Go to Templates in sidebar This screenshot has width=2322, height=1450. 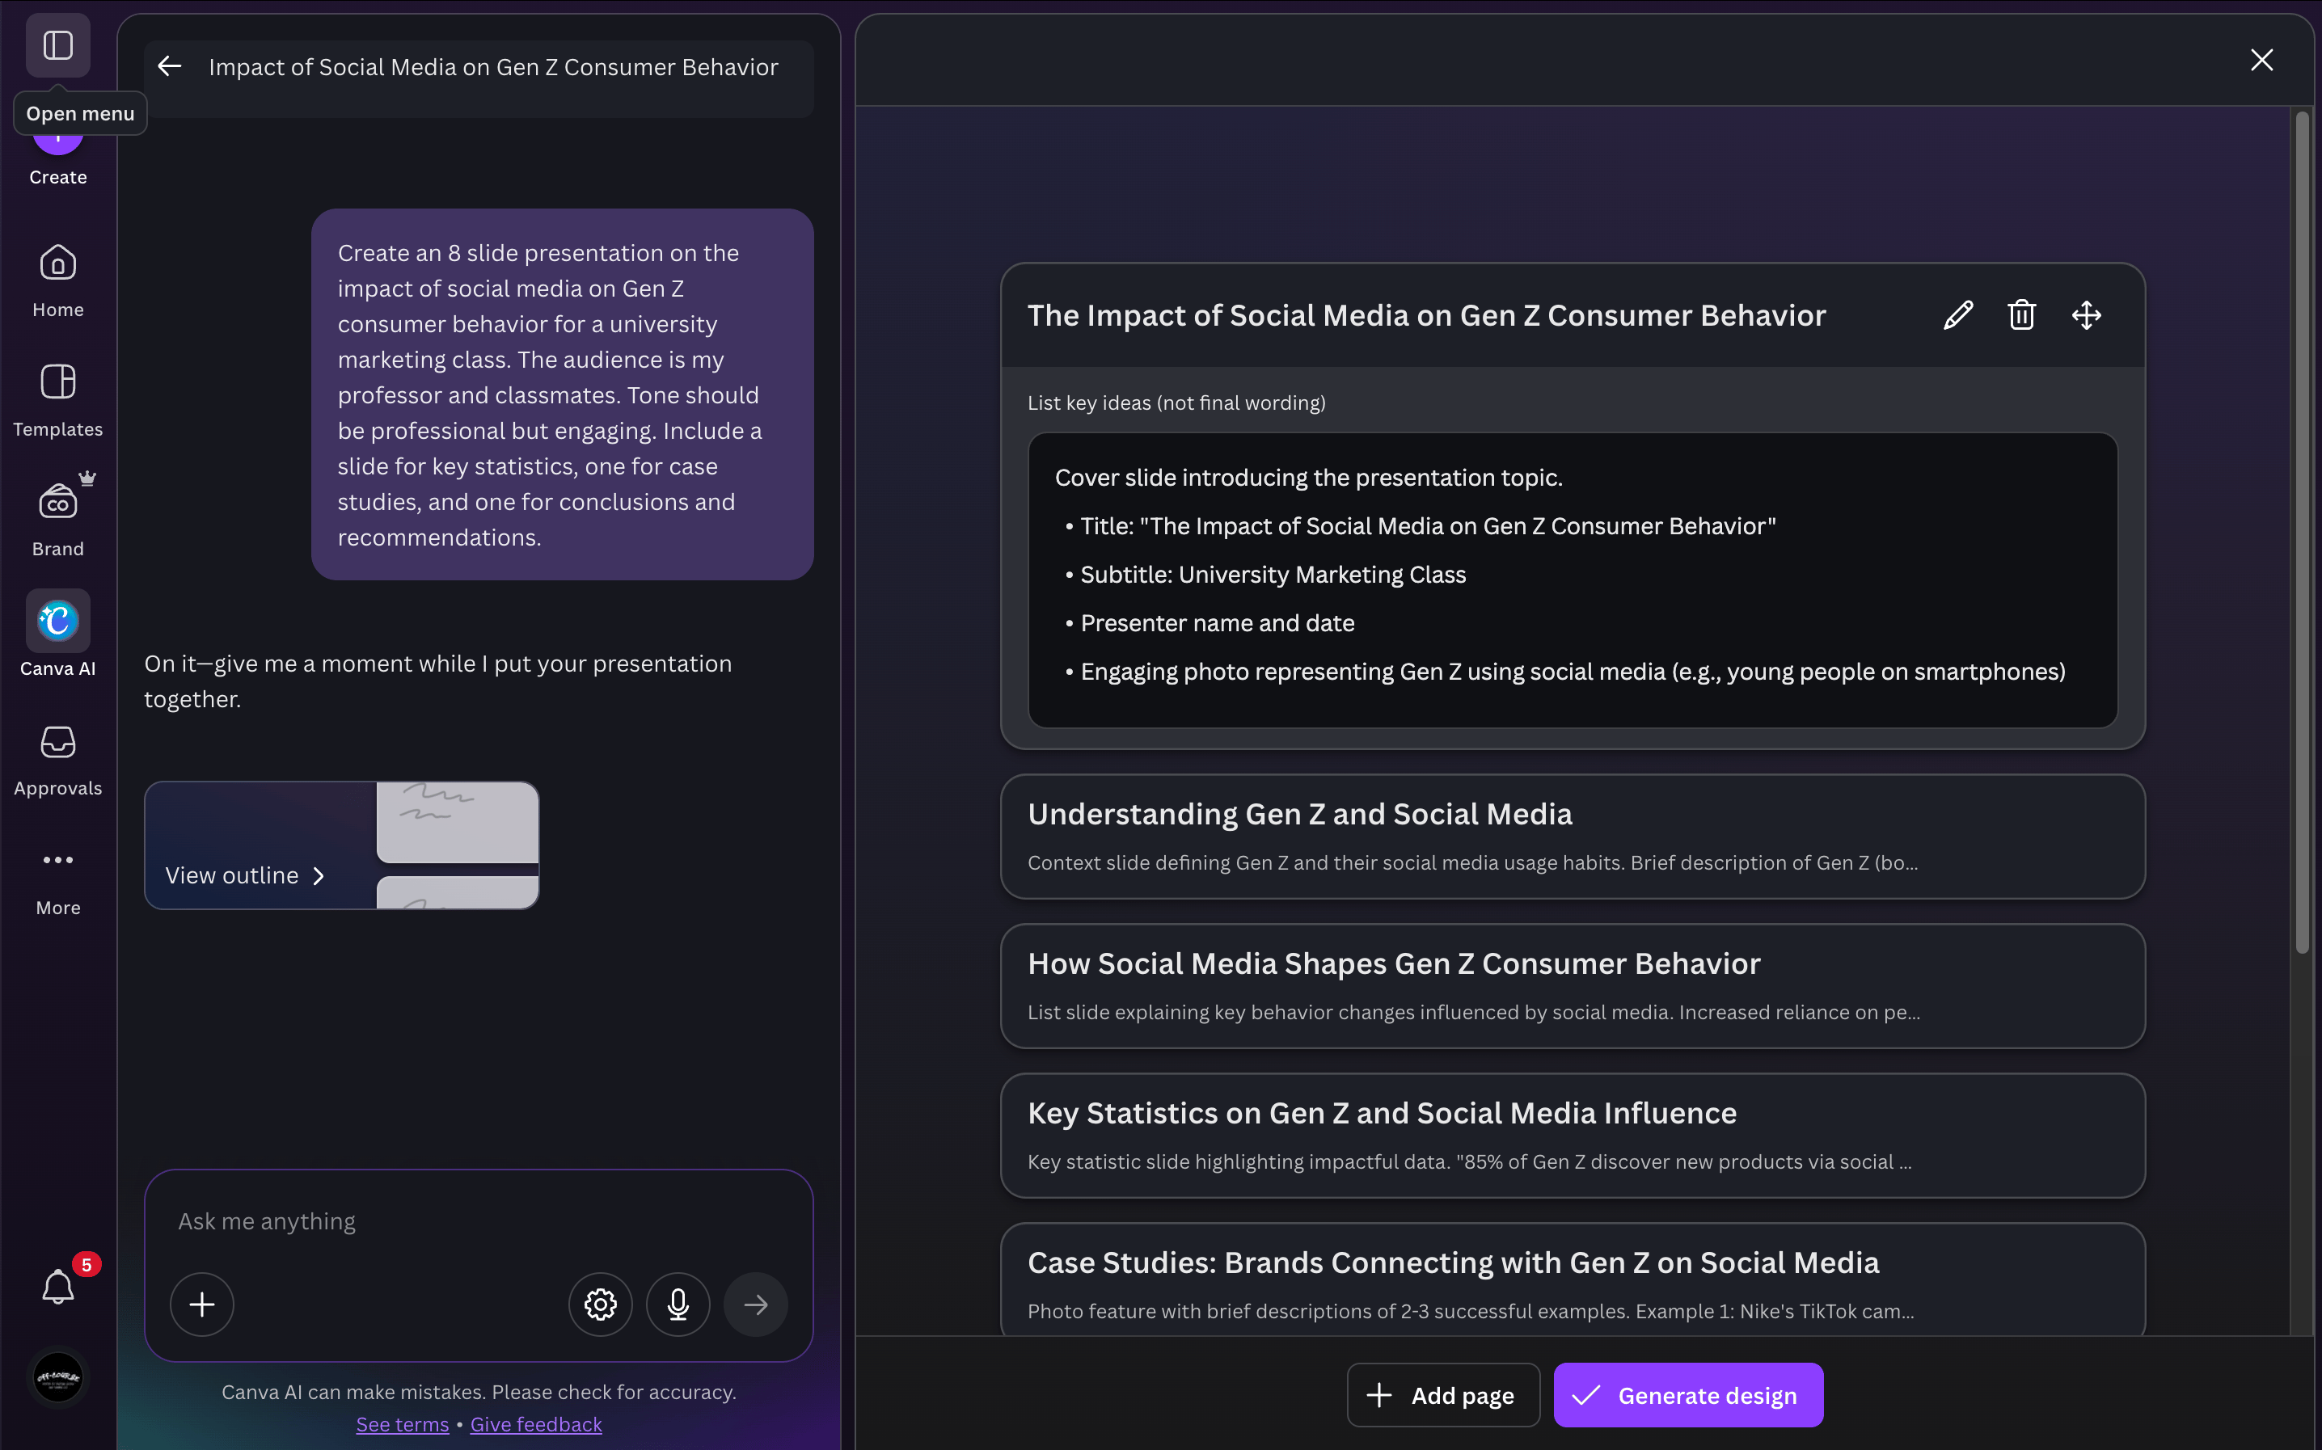(57, 399)
